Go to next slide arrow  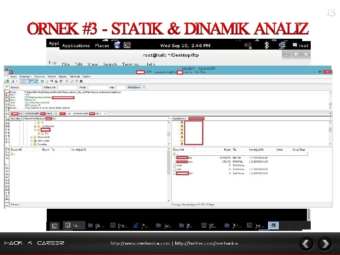coord(325,244)
